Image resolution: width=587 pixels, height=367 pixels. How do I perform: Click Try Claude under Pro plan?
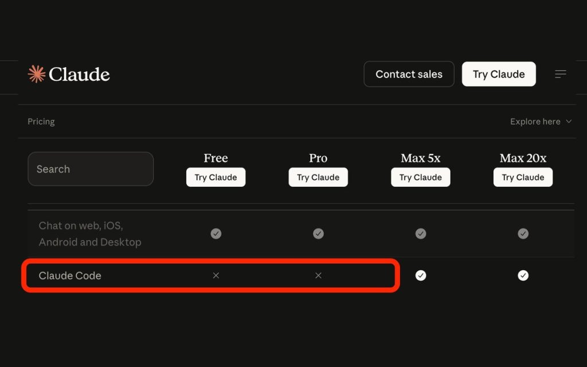318,177
